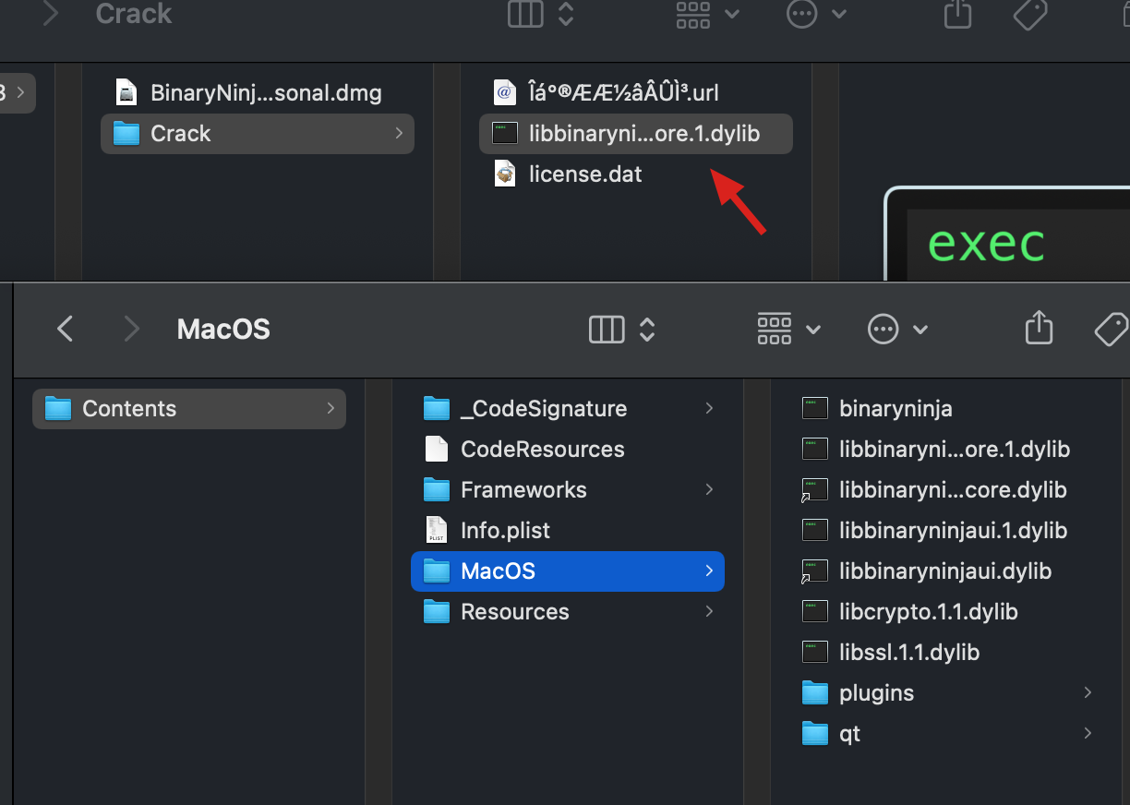This screenshot has width=1130, height=805.
Task: Edit tags in the MacOS Finder window
Action: (1111, 329)
